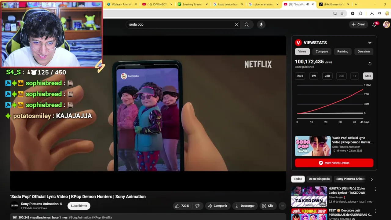This screenshot has width=391, height=220.
Task: Set chart range to 1Y
Action: tap(354, 76)
